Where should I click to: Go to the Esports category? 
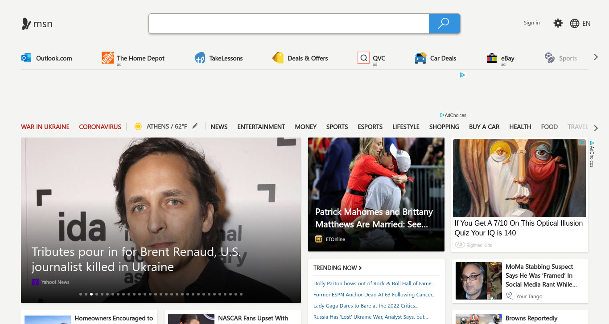pyautogui.click(x=370, y=127)
